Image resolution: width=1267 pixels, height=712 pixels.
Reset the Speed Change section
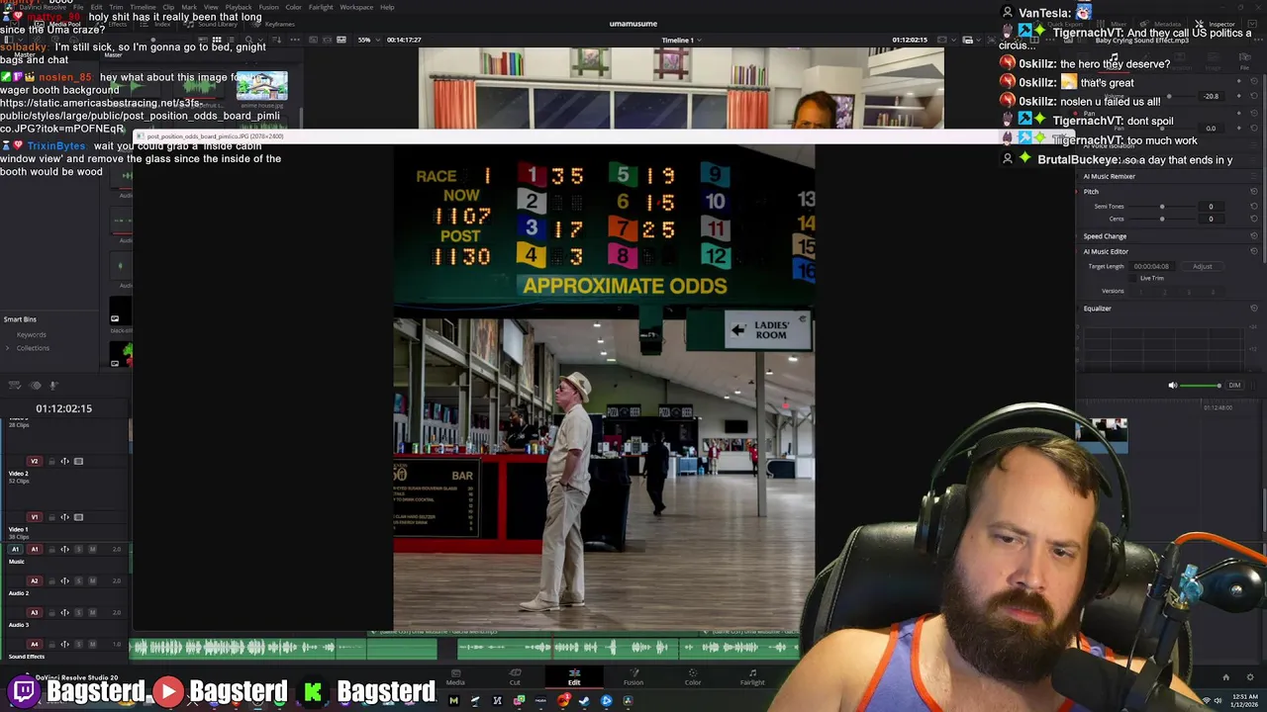[1254, 235]
